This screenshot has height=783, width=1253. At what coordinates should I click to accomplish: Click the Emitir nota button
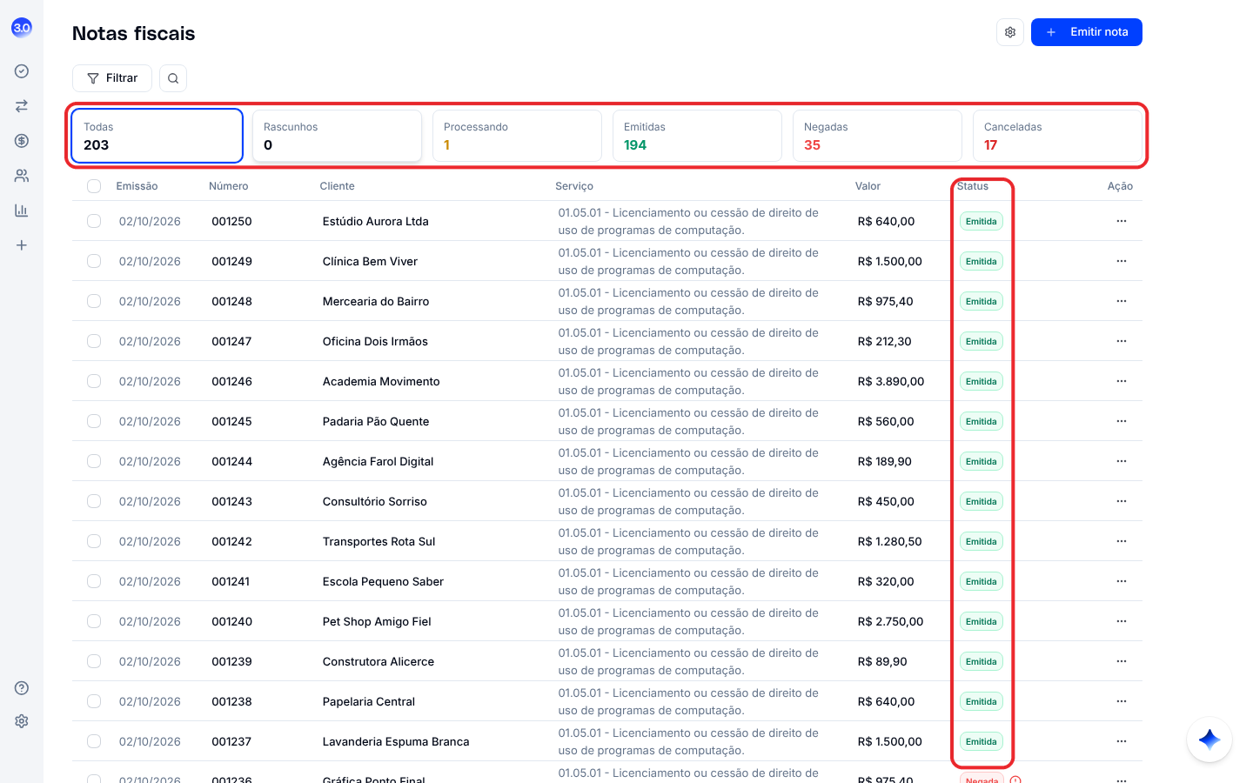pyautogui.click(x=1087, y=32)
